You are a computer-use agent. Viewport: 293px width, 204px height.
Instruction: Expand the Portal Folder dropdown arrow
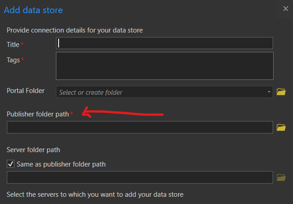pos(269,92)
